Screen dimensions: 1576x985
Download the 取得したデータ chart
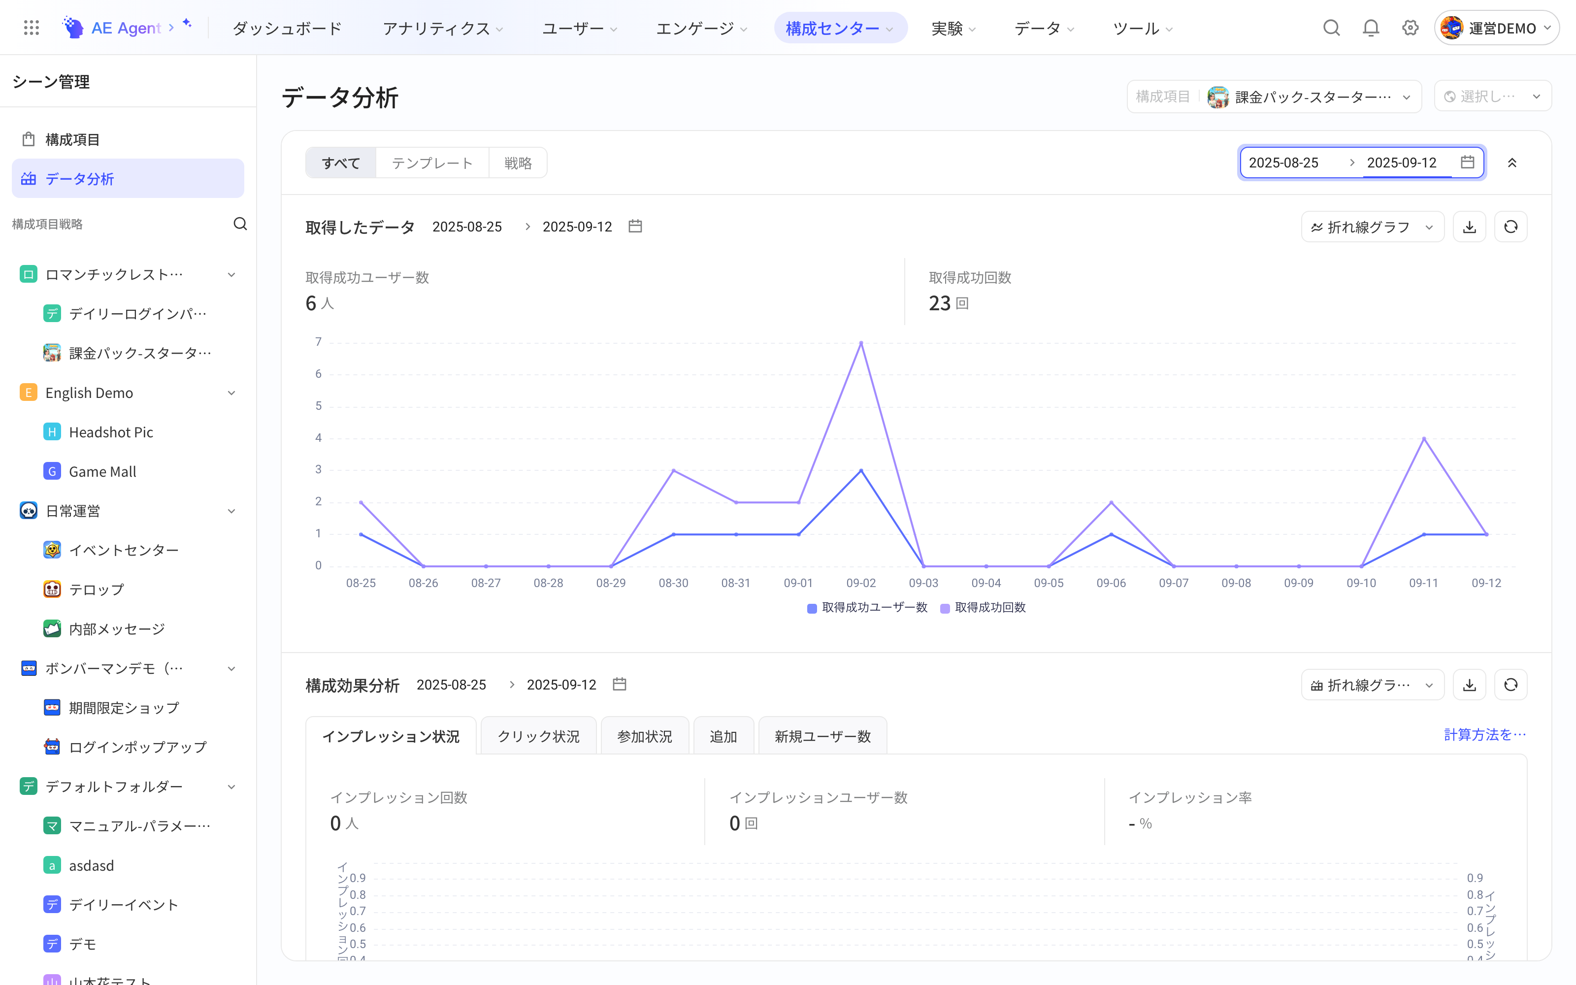1469,227
